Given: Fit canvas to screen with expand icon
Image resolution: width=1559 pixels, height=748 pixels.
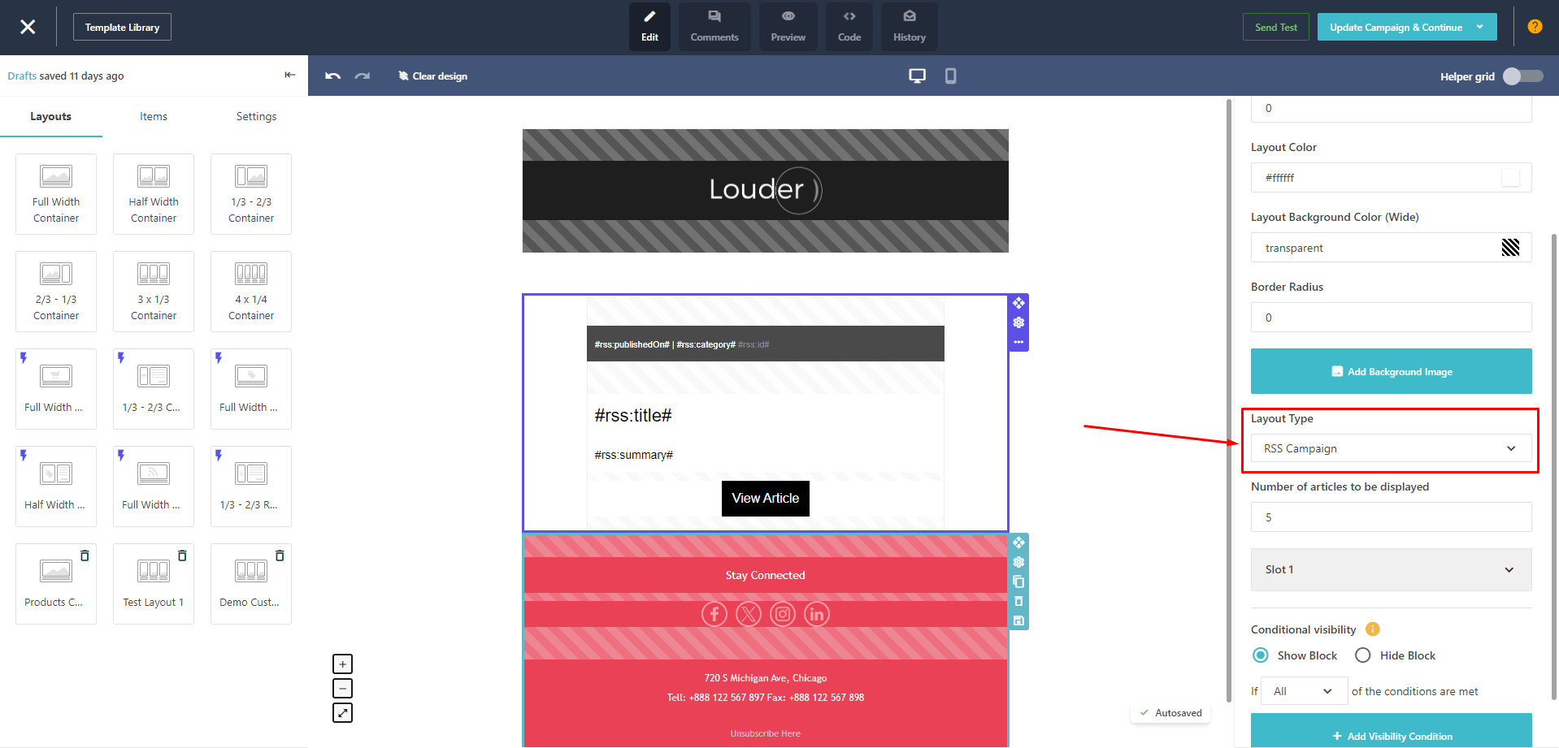Looking at the screenshot, I should point(343,713).
